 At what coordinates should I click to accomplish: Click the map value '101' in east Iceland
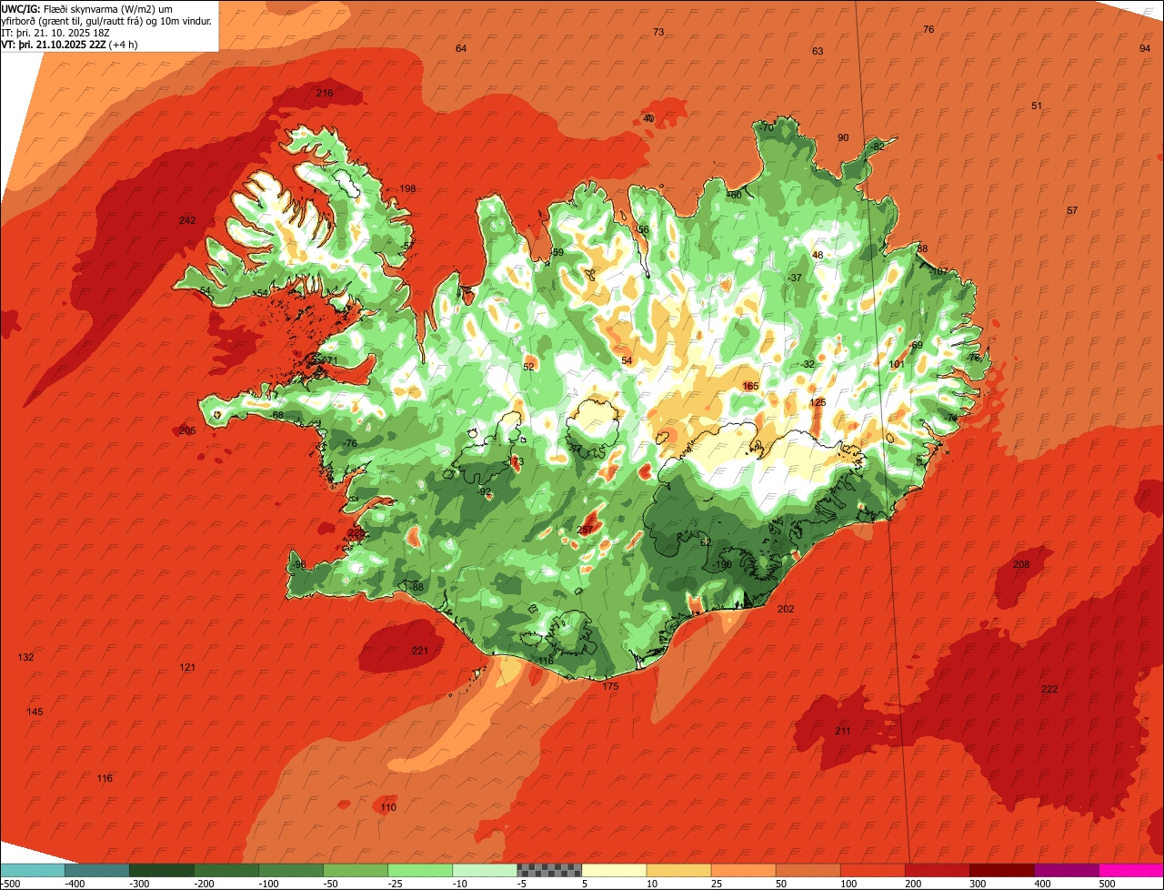point(897,364)
